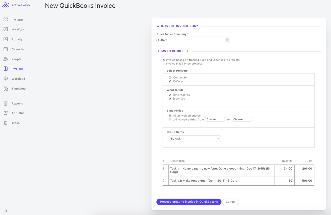Viewport: 331px width, 215px height.
Task: Open Projects from the sidebar
Action: [17, 20]
